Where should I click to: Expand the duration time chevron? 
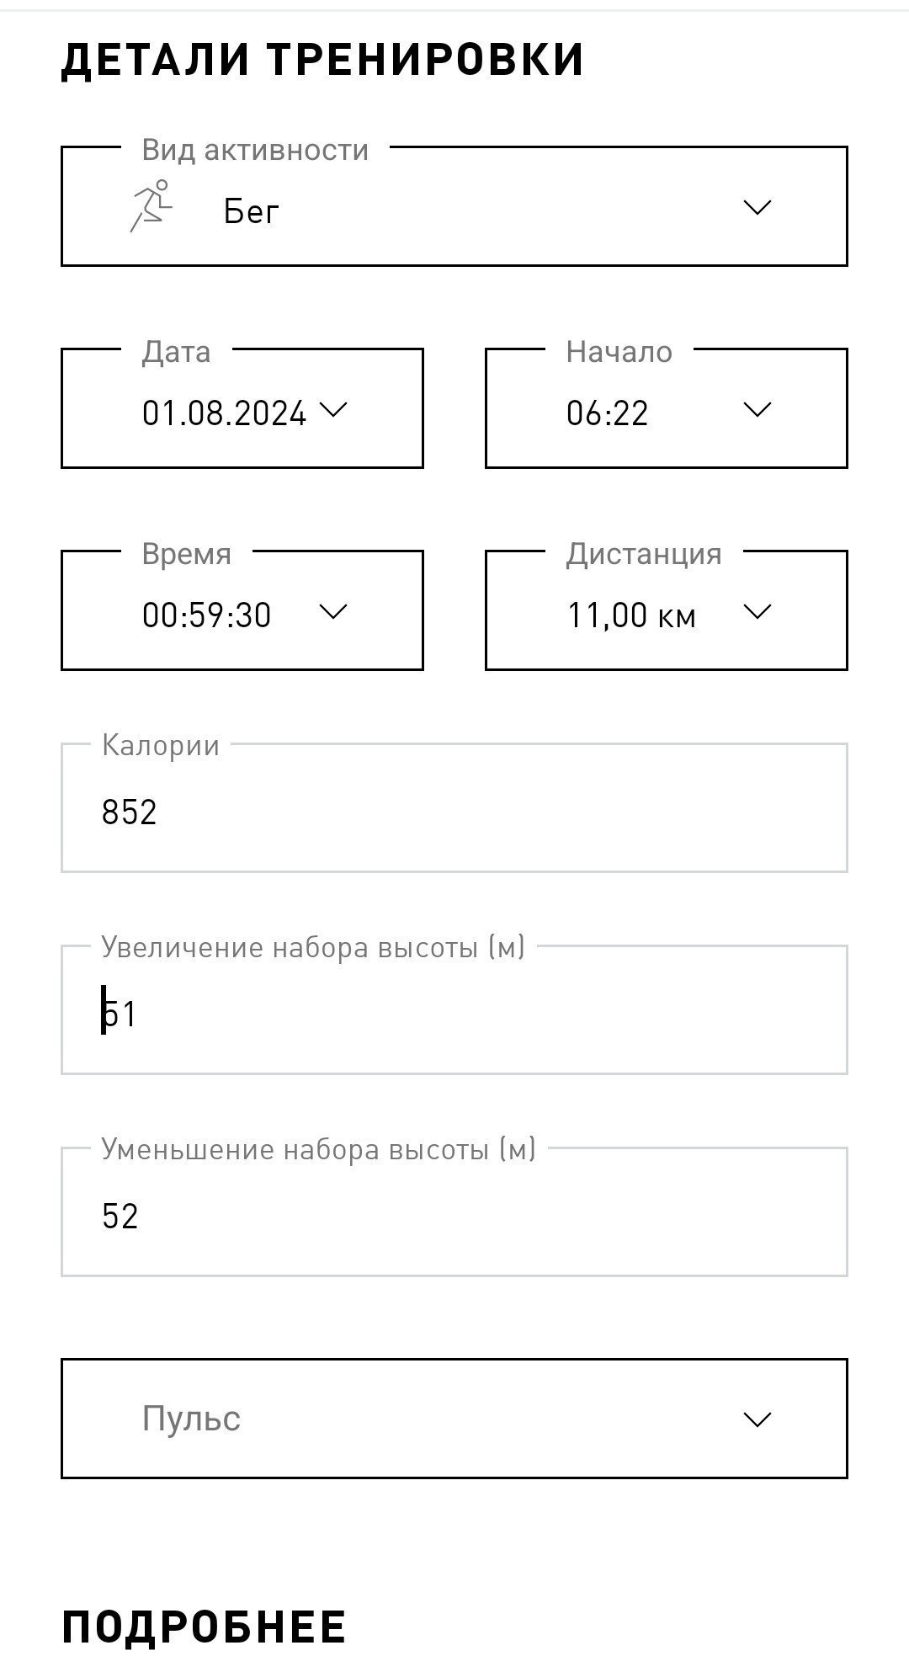click(334, 612)
